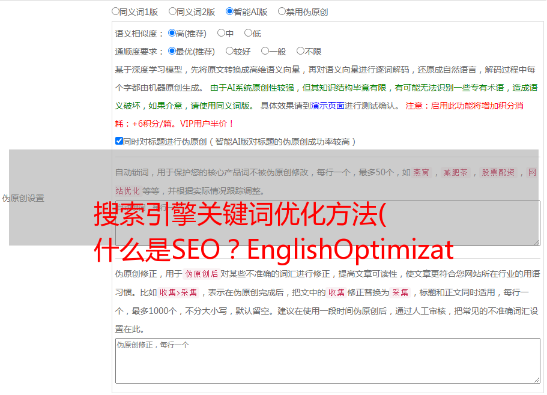Set 语义相似度 to 高(推荐)
Screen dimensions: 547x395
tap(172, 33)
